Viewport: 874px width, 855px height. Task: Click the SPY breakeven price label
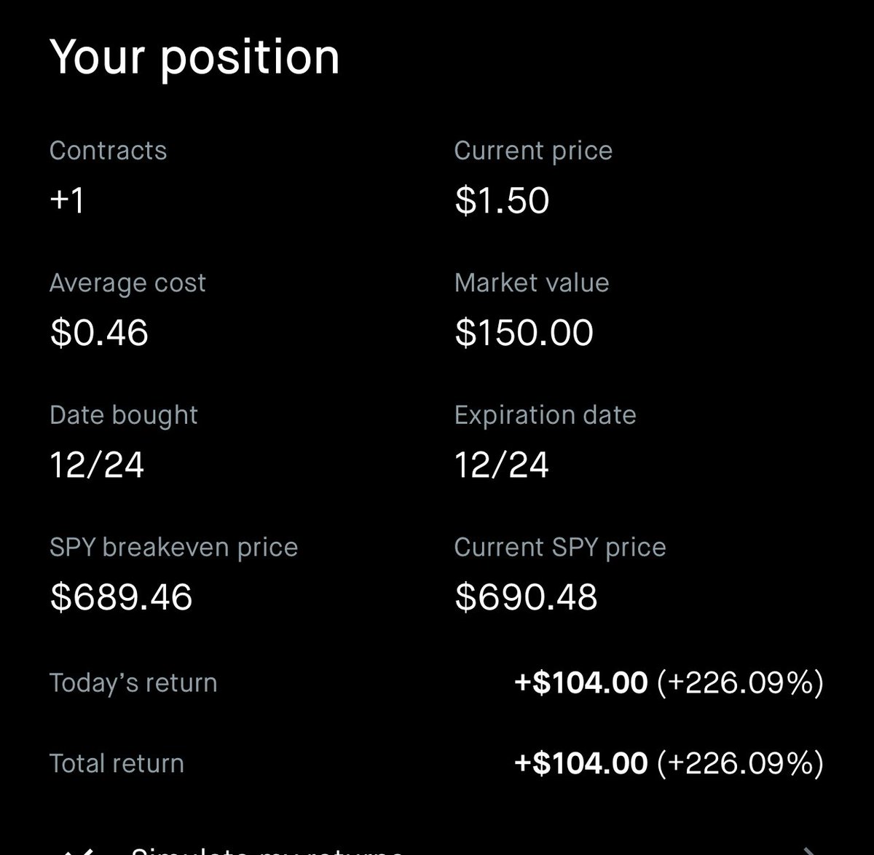coord(173,548)
